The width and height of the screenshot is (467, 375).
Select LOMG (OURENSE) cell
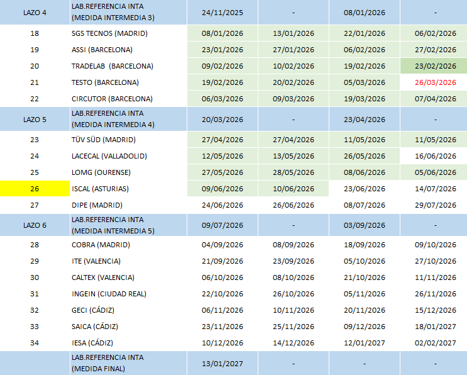coord(128,172)
